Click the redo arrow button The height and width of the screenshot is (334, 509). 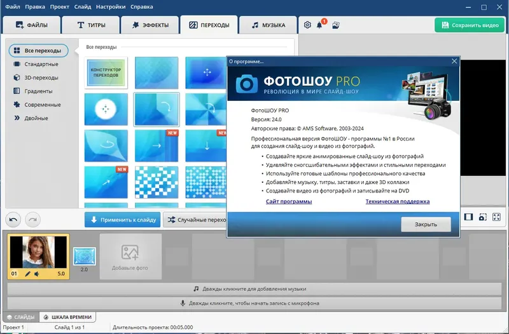[33, 220]
